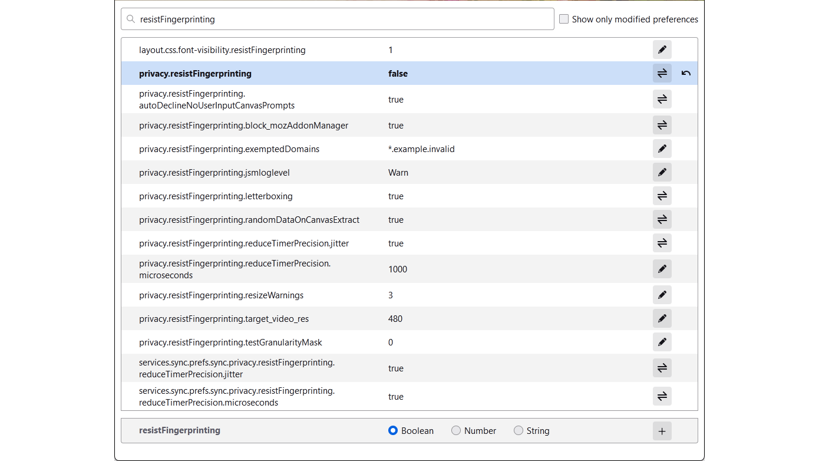Toggle the autoDeclineNoUserInputCanvasPrompts preference

pos(662,99)
